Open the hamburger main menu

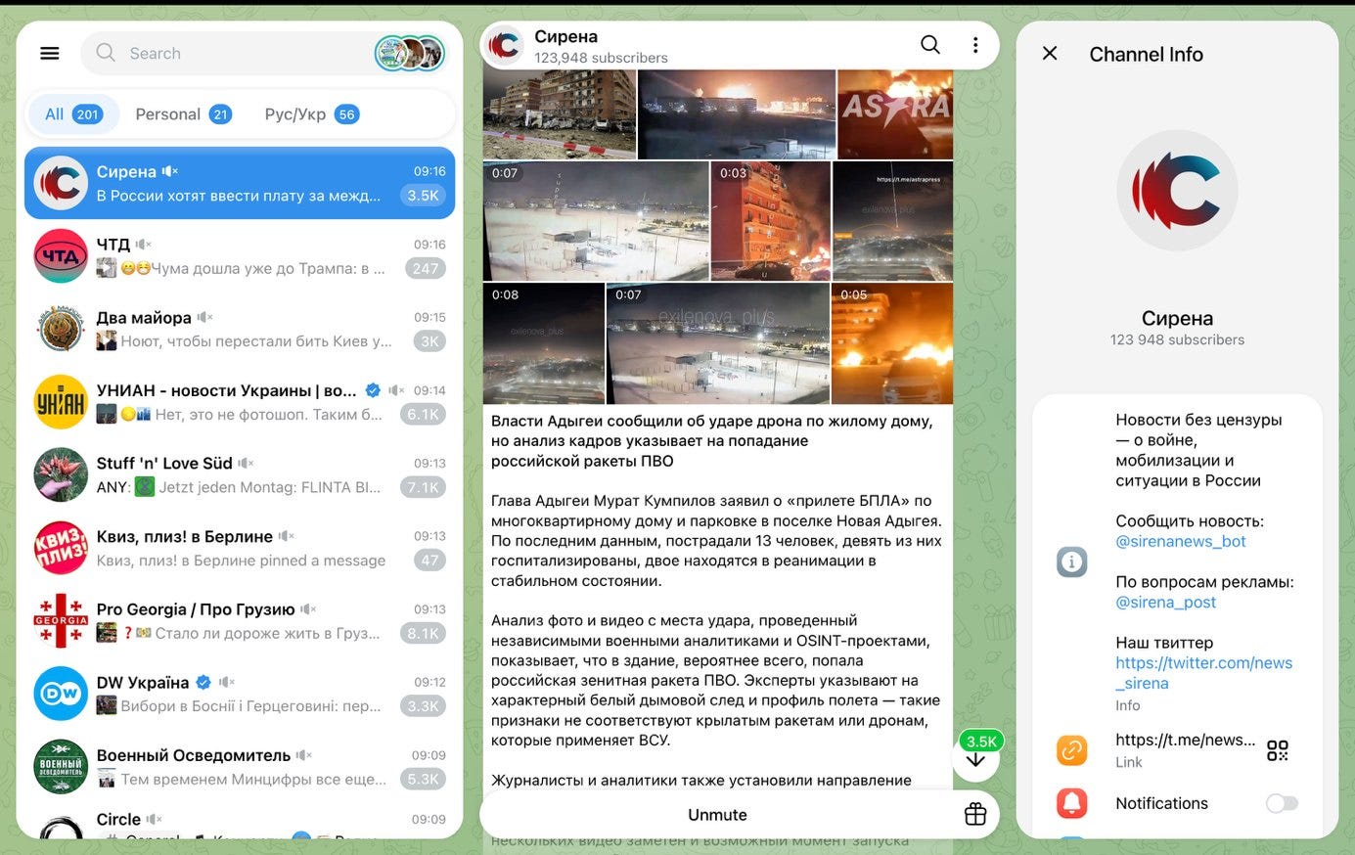(50, 54)
